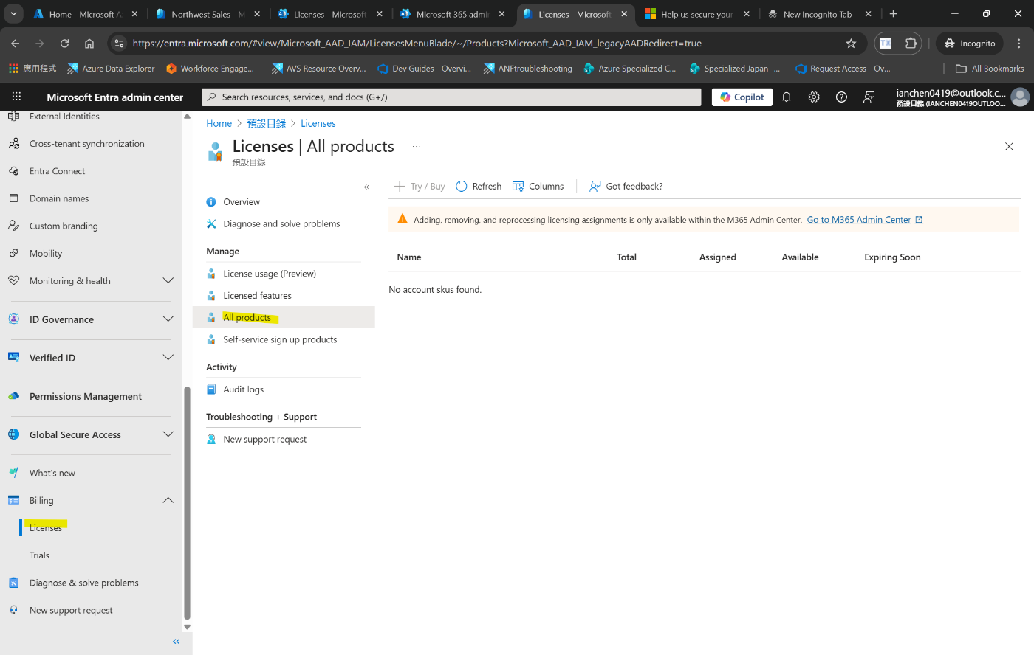This screenshot has width=1034, height=655.
Task: Expand Global Secure Access section
Action: click(x=168, y=434)
